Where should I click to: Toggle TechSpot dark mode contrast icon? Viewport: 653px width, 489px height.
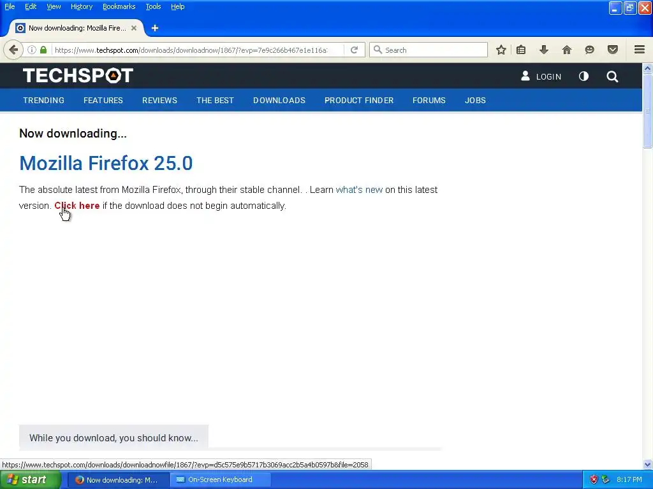[x=584, y=76]
